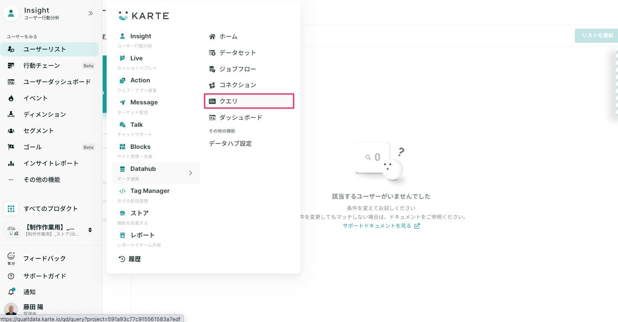Click the ストア shop icon
This screenshot has width=618, height=322.
coord(122,213)
